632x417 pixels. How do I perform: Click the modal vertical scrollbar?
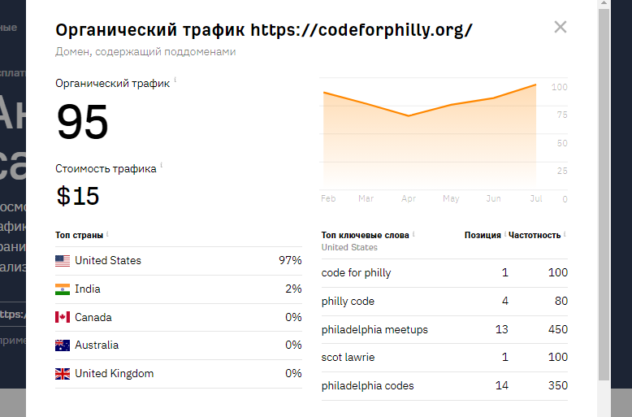(604, 195)
